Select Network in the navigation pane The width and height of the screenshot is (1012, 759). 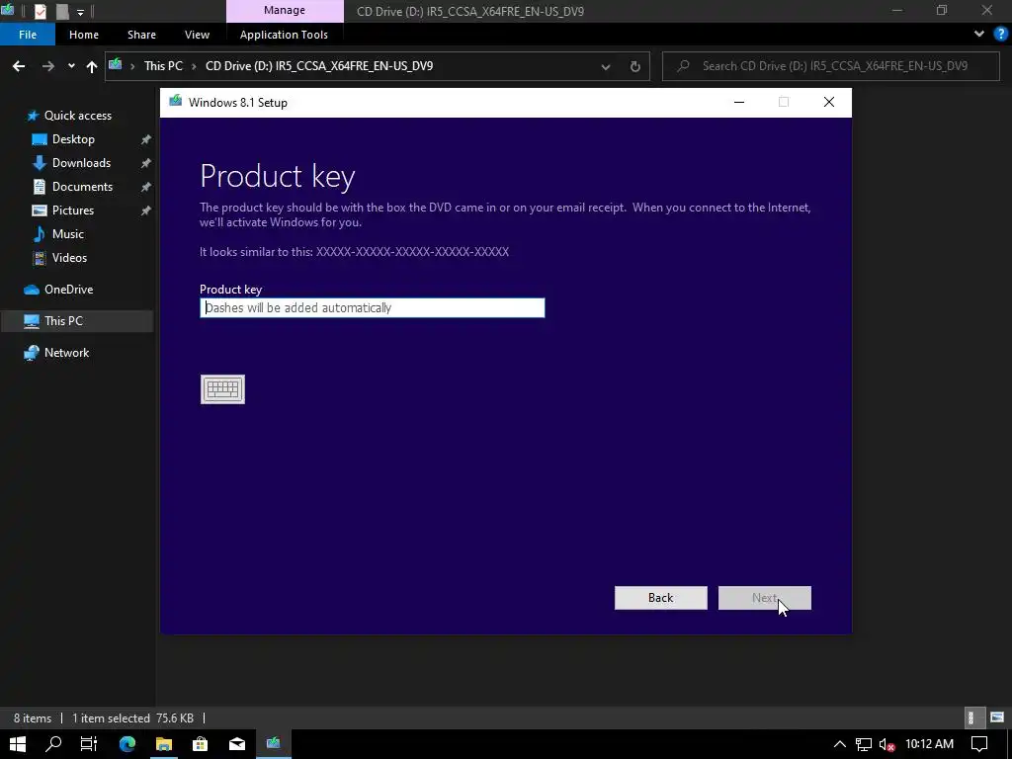[66, 353]
